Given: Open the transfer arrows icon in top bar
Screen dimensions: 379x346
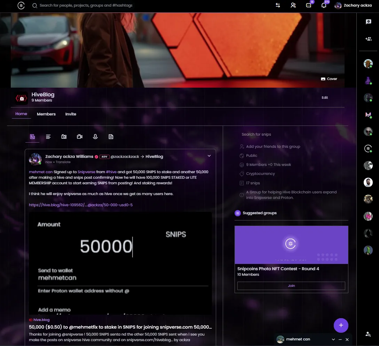Looking at the screenshot, I should coord(278,5).
